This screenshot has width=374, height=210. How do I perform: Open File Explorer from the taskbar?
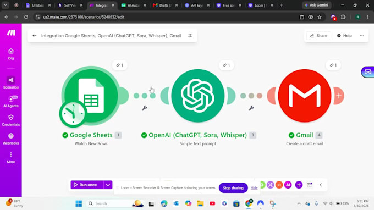[200, 203]
